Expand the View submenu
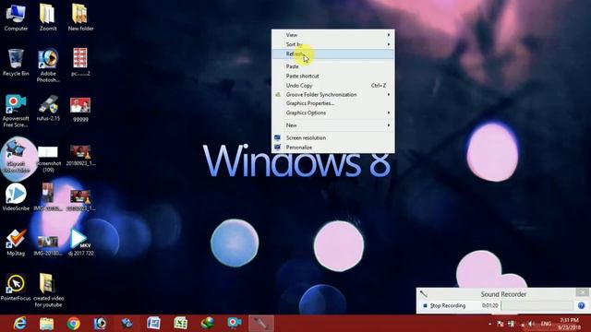Image resolution: width=591 pixels, height=332 pixels. point(333,35)
